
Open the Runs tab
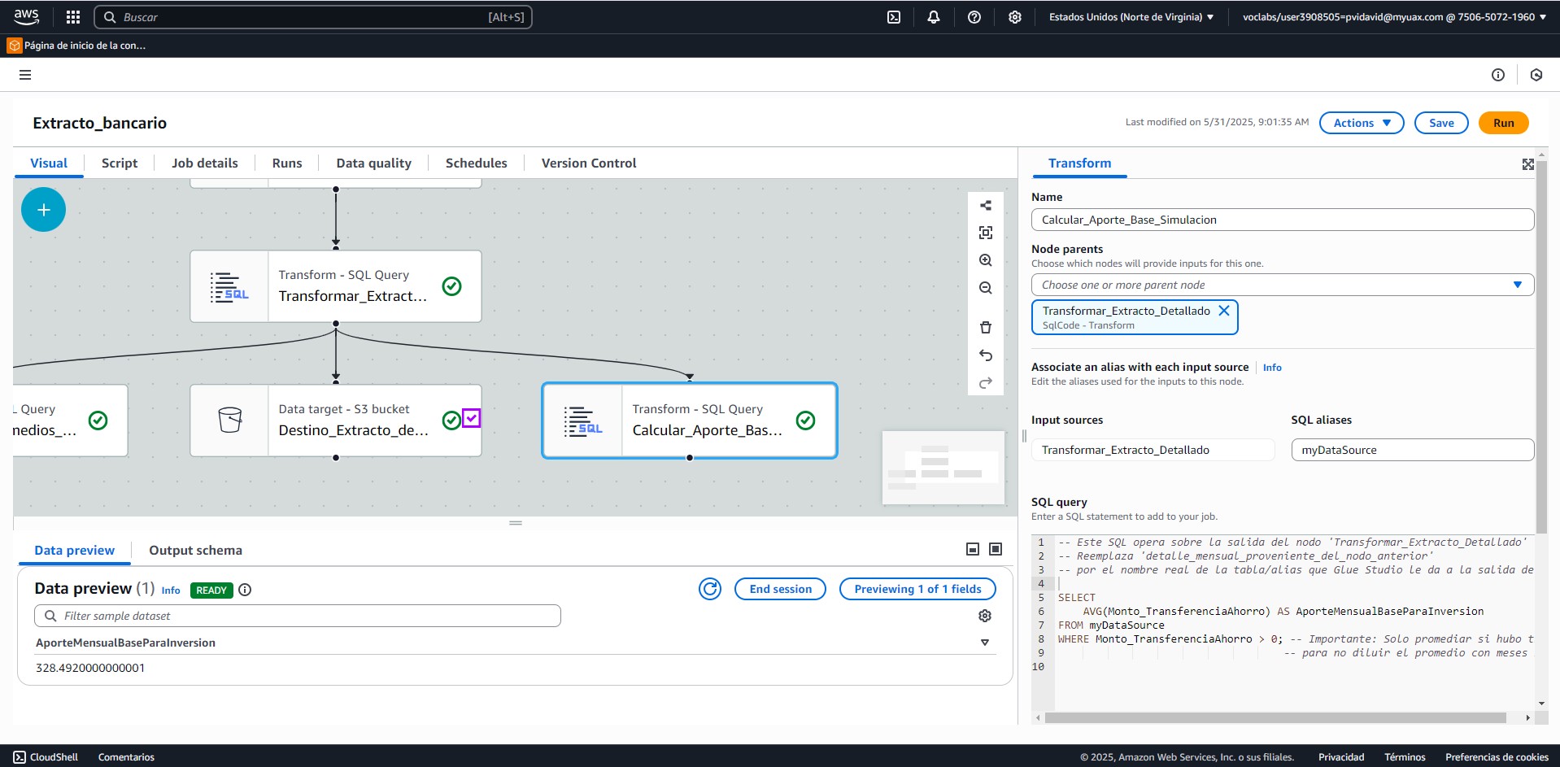[x=287, y=163]
